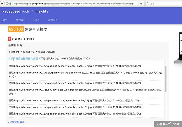The width and height of the screenshot is (182, 127).
Task: Select the 完備支援 navigation tab
Action: (53, 20)
